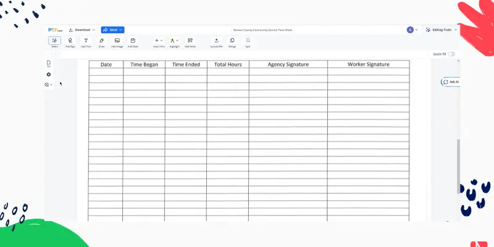Click the Upload File icon
Screen dimensions: 494x247
(217, 41)
